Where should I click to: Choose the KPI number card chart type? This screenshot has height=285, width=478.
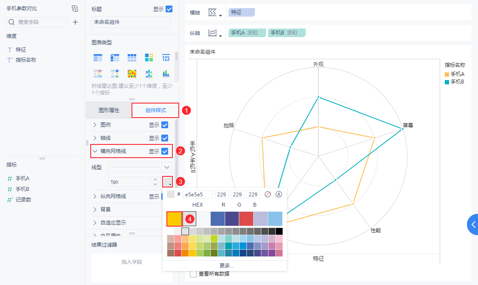click(166, 58)
